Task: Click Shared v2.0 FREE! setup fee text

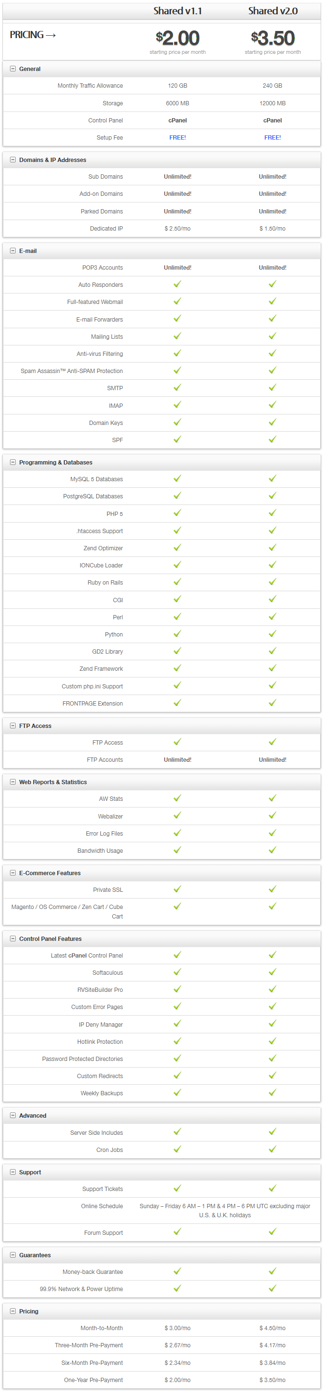Action: click(x=273, y=138)
